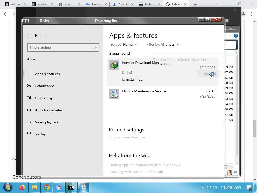Open Settings gear in taskbar

click(x=84, y=187)
